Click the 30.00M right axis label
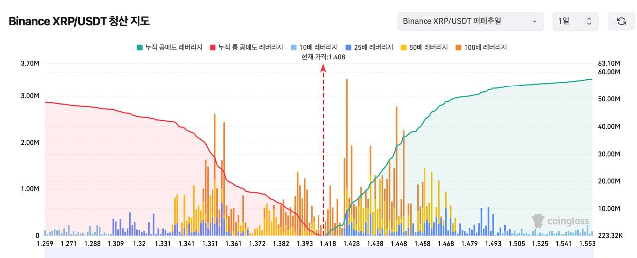Image resolution: width=637 pixels, height=258 pixels. click(x=609, y=154)
